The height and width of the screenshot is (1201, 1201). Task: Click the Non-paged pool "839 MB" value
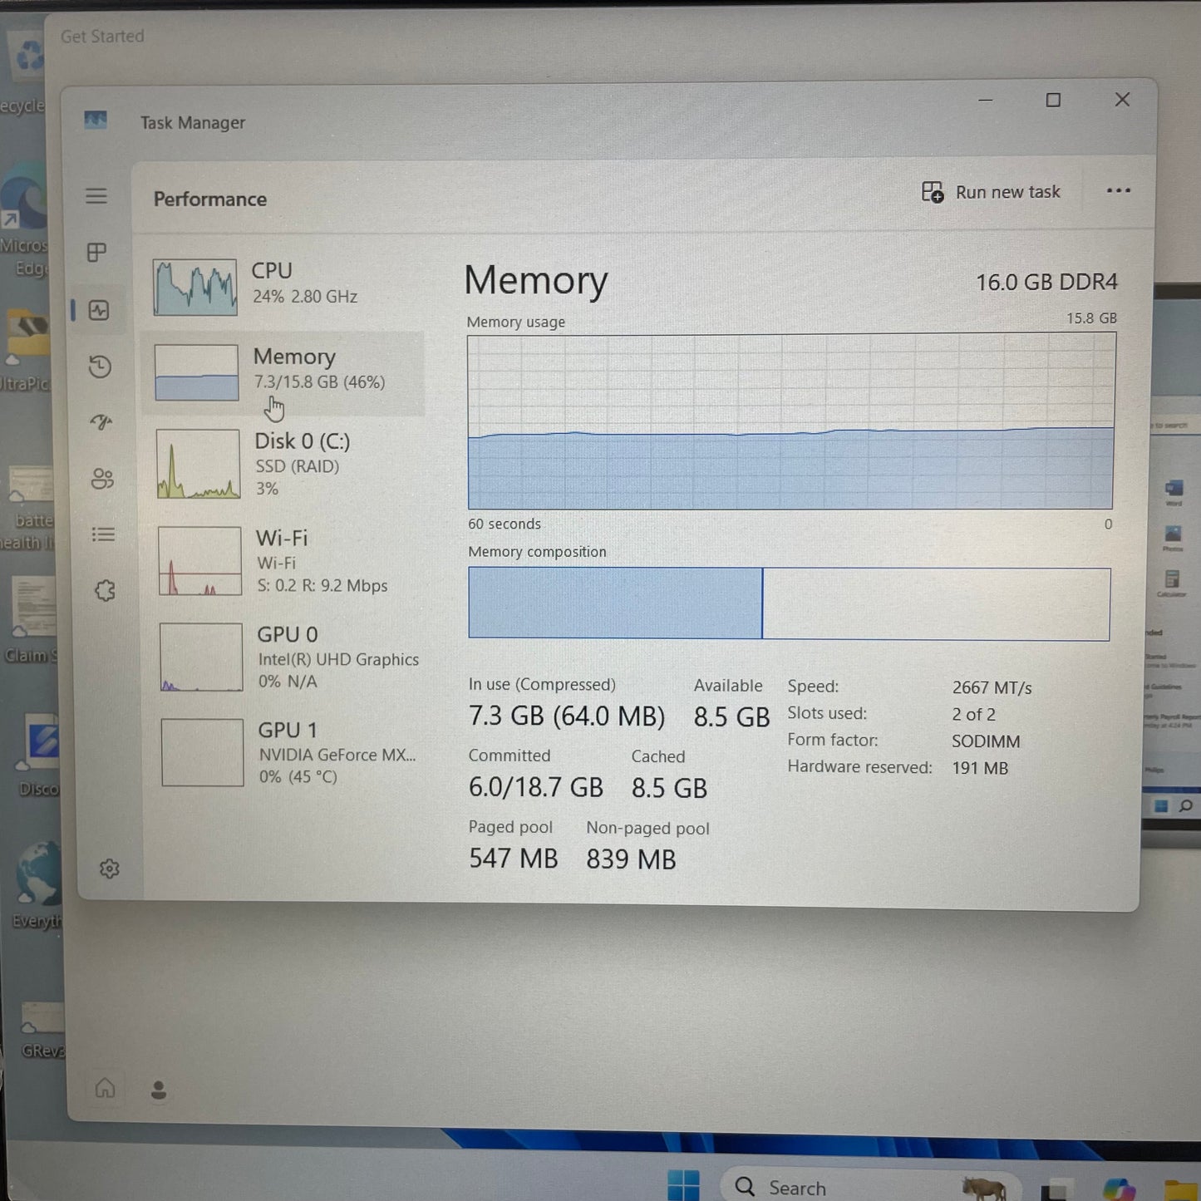click(631, 859)
